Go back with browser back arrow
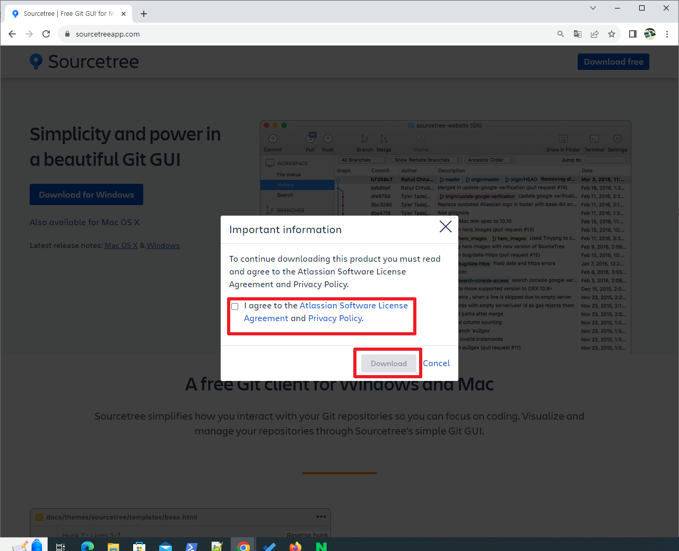This screenshot has height=551, width=679. pyautogui.click(x=12, y=34)
